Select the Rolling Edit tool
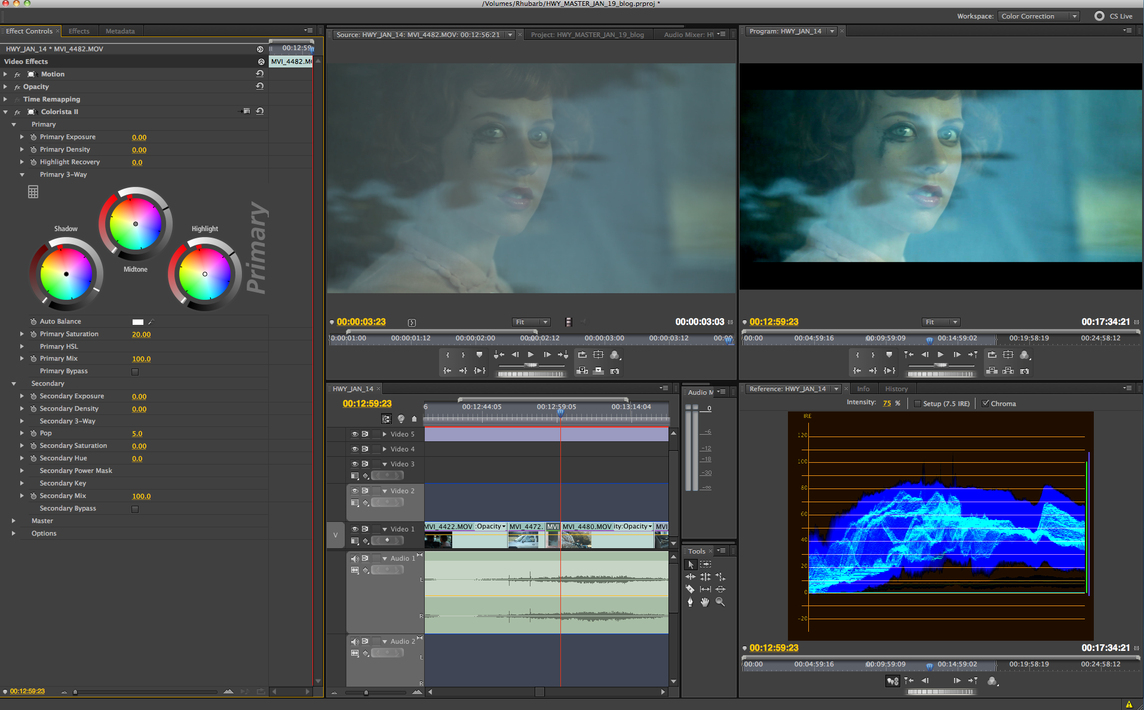 pyautogui.click(x=706, y=577)
